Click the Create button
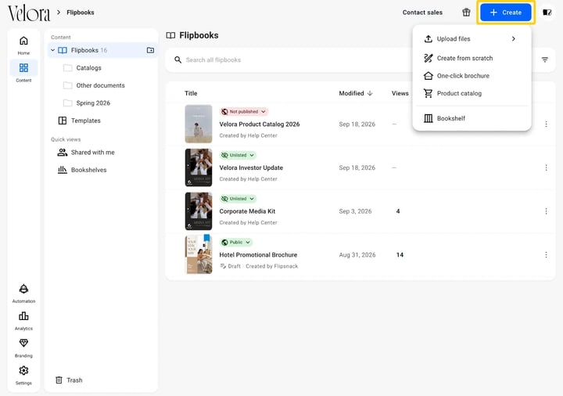Image resolution: width=563 pixels, height=396 pixels. point(506,13)
